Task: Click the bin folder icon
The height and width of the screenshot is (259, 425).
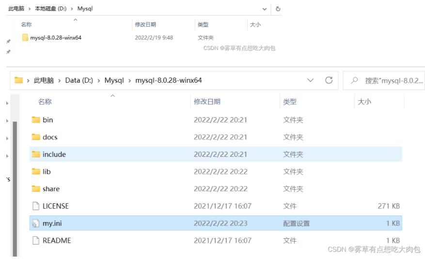Action: (x=36, y=120)
